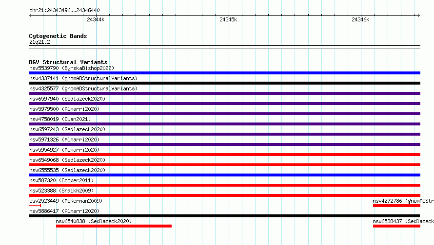Screen dimensions: 434x245
Task: Click the nsv4337141 (gnomADStructuralVariants) label
Action: (x=83, y=78)
